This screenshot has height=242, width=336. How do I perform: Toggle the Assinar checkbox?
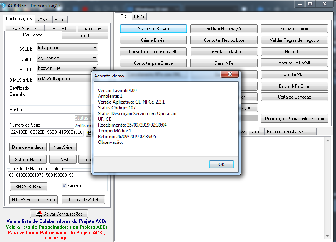[64, 185]
